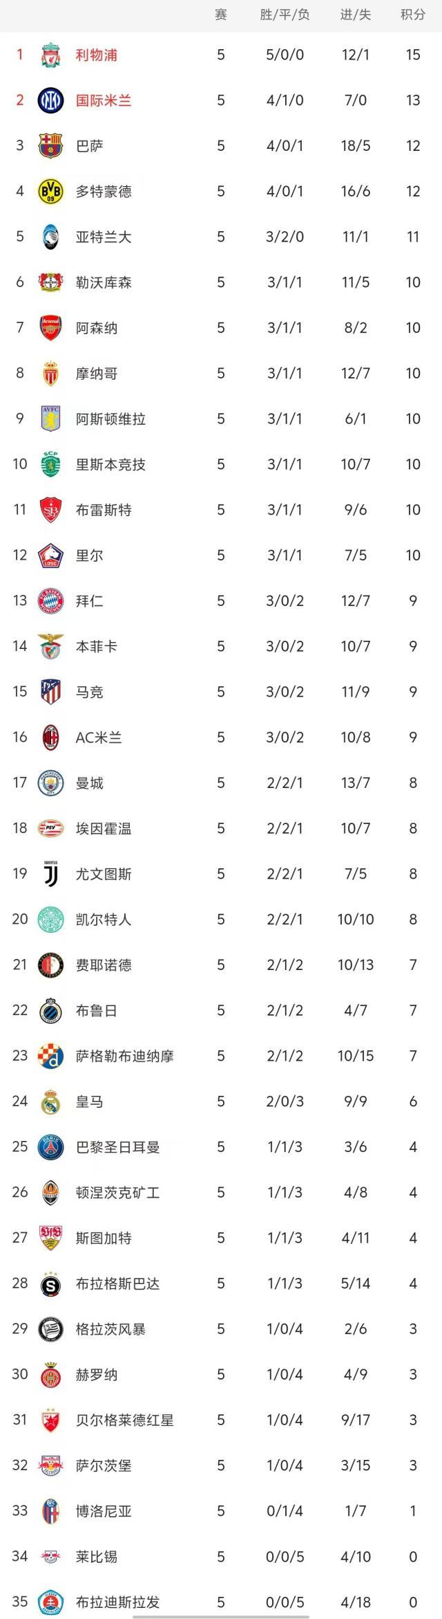This screenshot has height=1619, width=442.
Task: Click the Borussia Dortmund BVB logo
Action: click(x=50, y=191)
